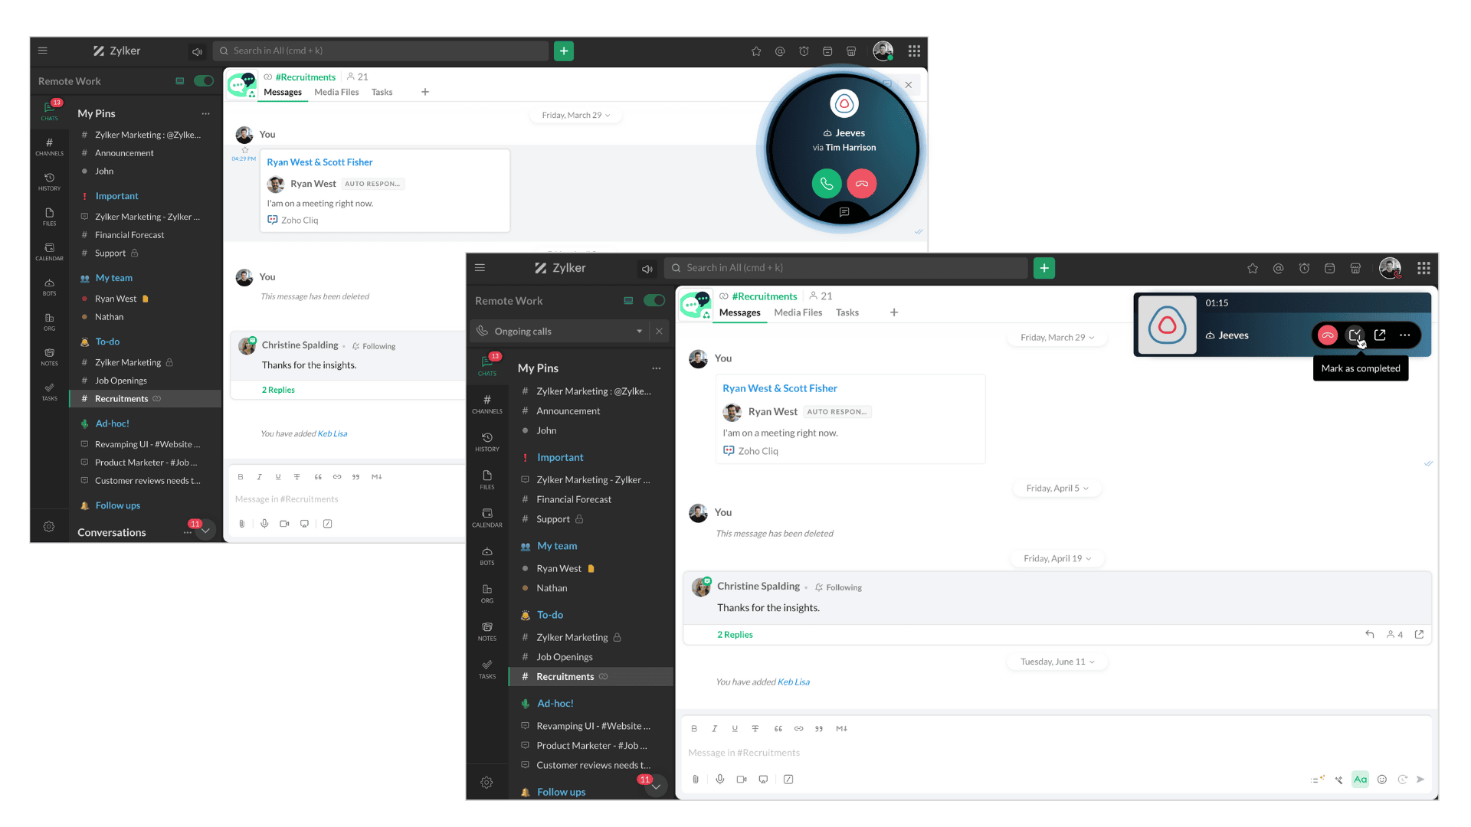Open the Tasks tab in front window
Image resolution: width=1471 pixels, height=827 pixels.
(x=847, y=312)
